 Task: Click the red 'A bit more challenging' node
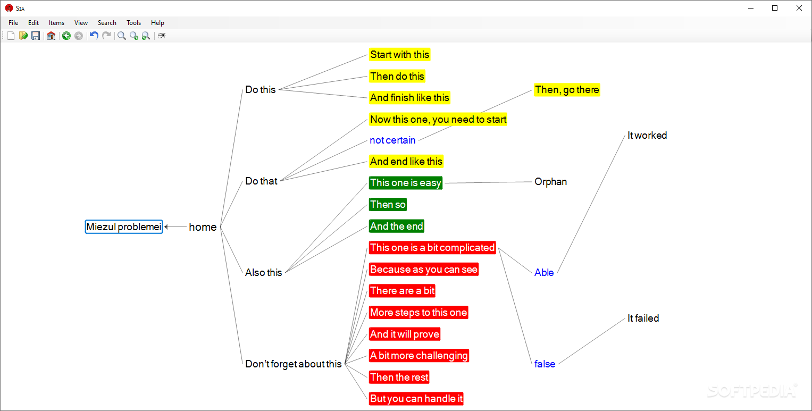[x=419, y=356]
